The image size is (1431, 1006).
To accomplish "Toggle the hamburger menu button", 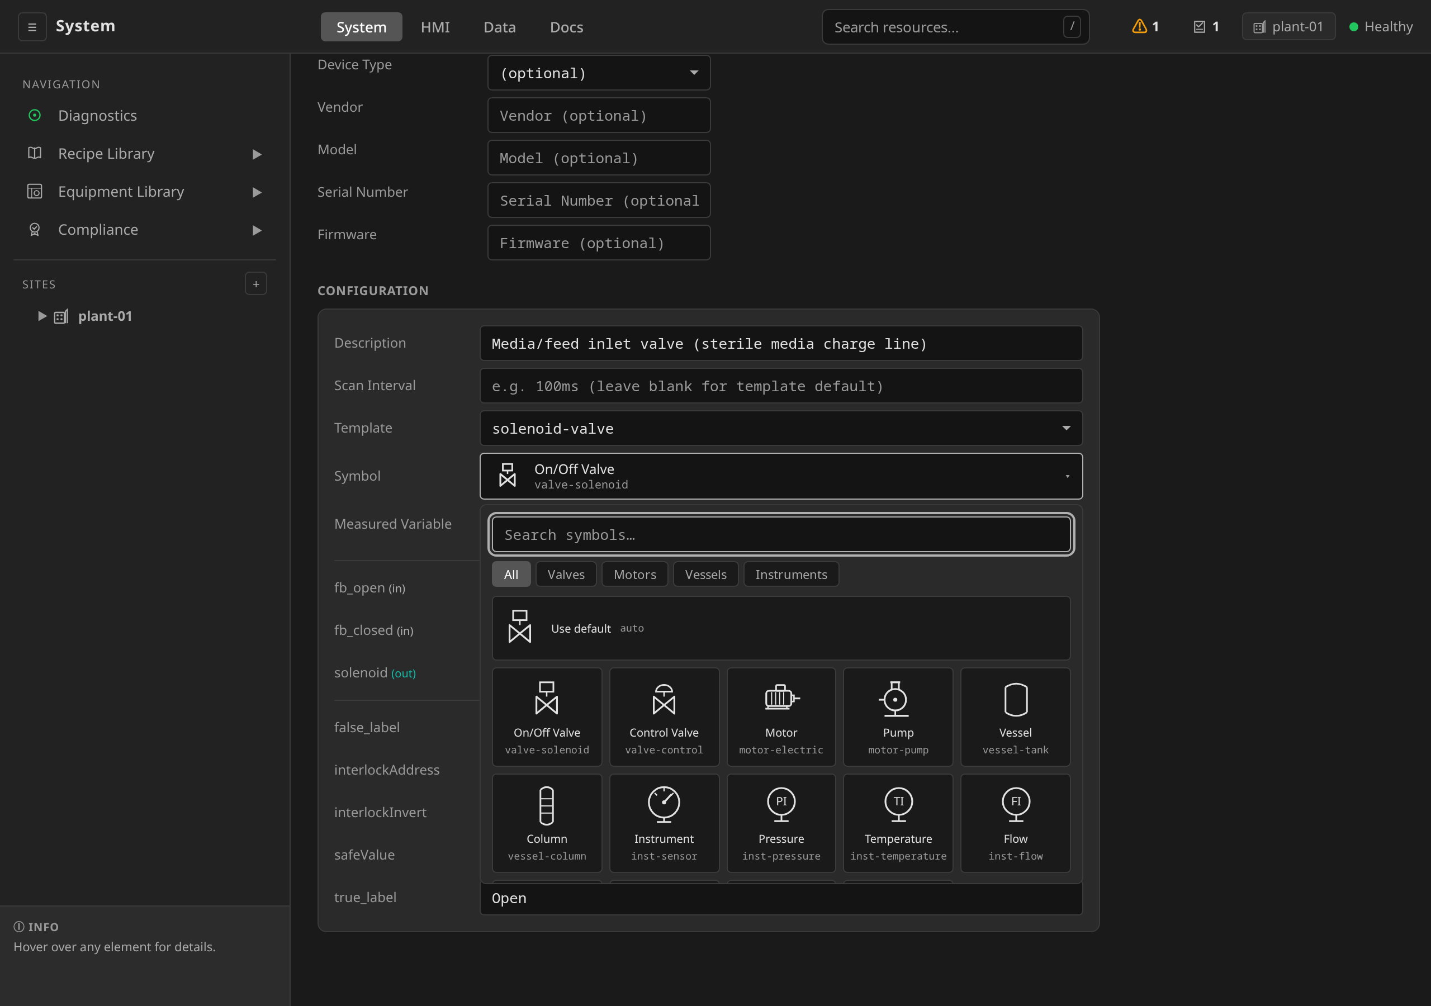I will click(32, 27).
